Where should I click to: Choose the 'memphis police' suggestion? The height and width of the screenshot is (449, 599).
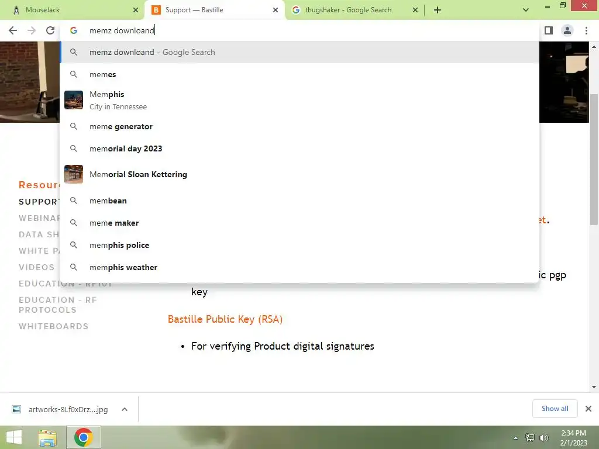[299, 245]
